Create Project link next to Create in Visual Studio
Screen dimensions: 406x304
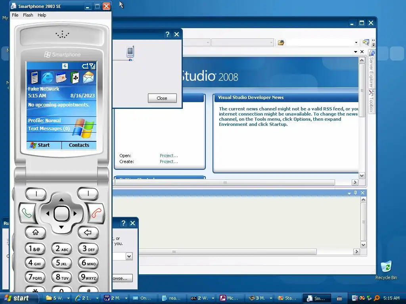pos(169,161)
